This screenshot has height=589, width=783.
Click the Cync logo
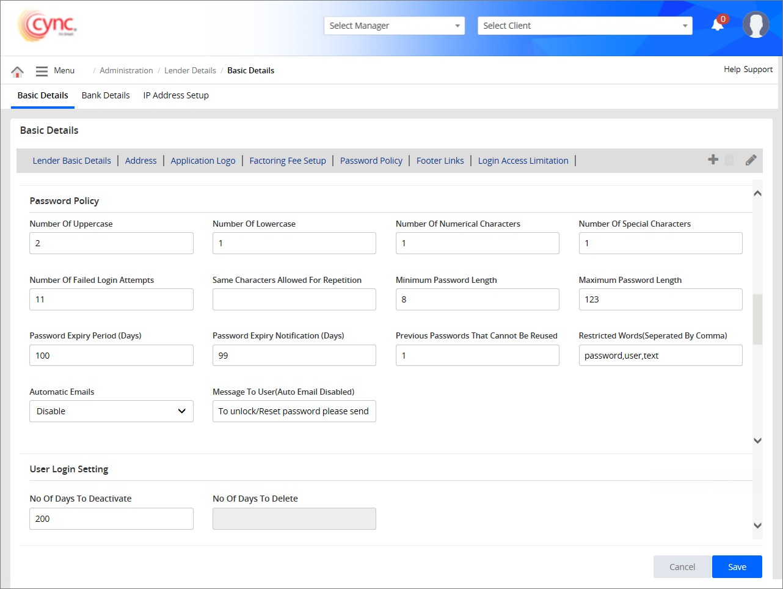point(48,26)
